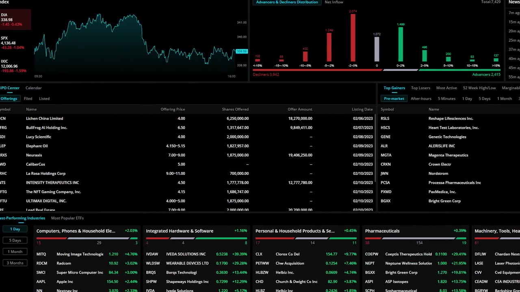Select CLX Clorox Co Del row

point(306,254)
